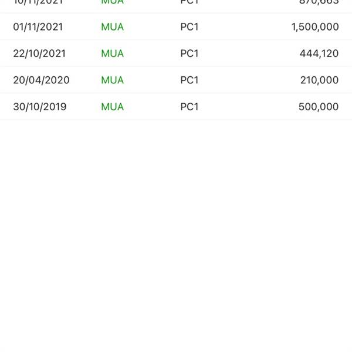This screenshot has height=352, width=352.
Task: Click the cut-off MUA link in the top row
Action: [x=112, y=2]
